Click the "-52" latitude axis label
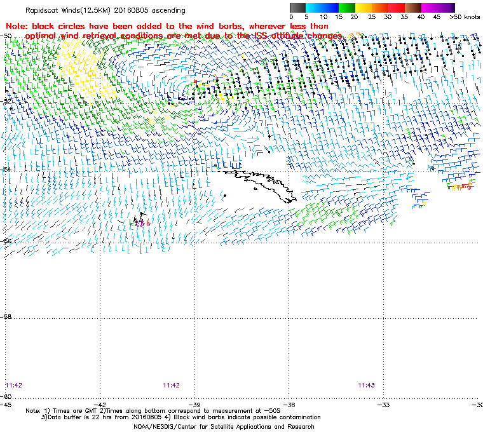Viewport: 483px width, 437px height. [x=6, y=102]
